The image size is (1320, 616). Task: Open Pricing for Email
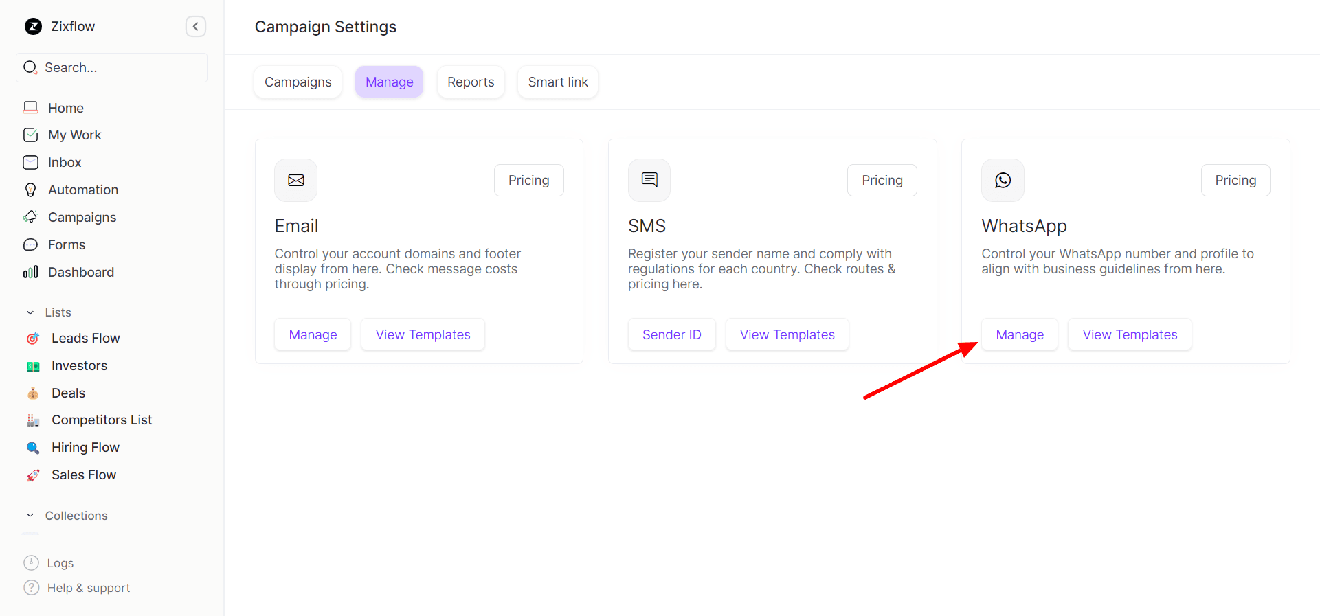(x=528, y=181)
